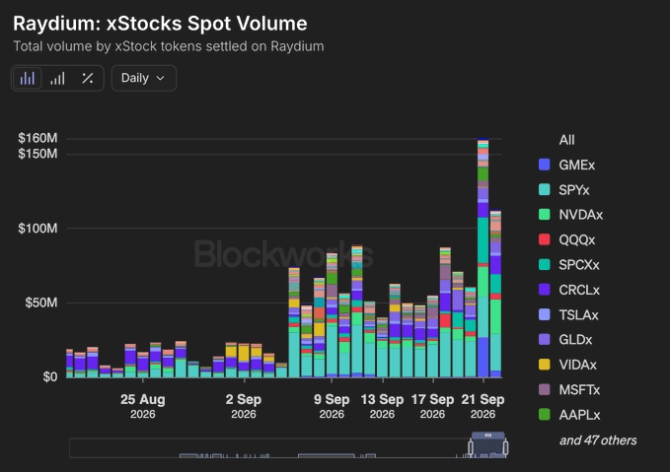Toggle SPCXx series in legend
Screen dimensions: 670x472
pyautogui.click(x=568, y=265)
